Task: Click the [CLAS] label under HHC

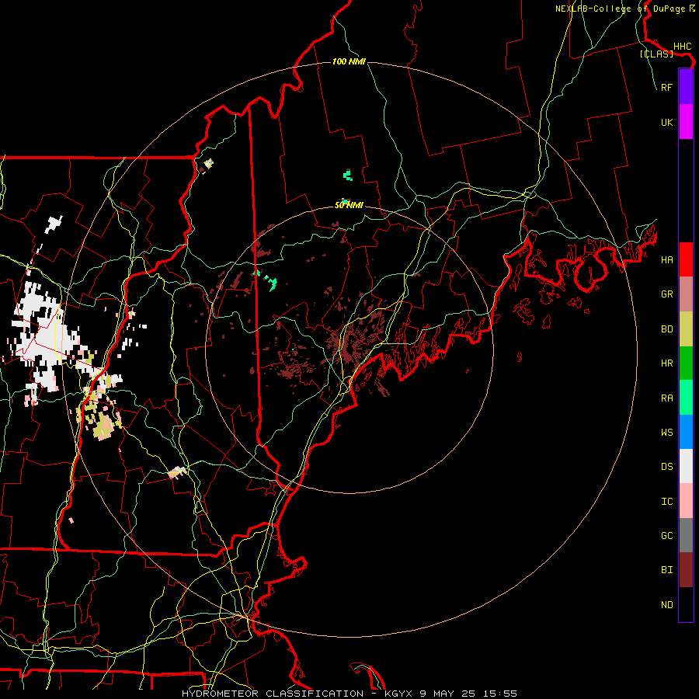Action: (656, 54)
